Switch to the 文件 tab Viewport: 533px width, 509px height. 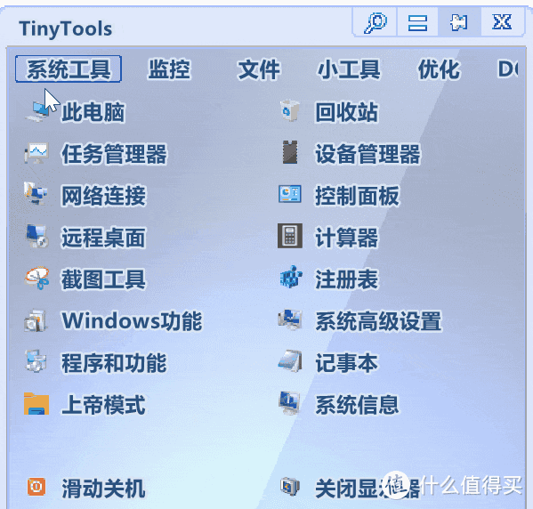(259, 69)
